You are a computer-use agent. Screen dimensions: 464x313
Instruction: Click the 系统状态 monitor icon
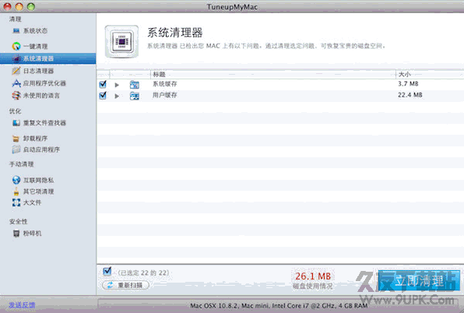pos(16,31)
